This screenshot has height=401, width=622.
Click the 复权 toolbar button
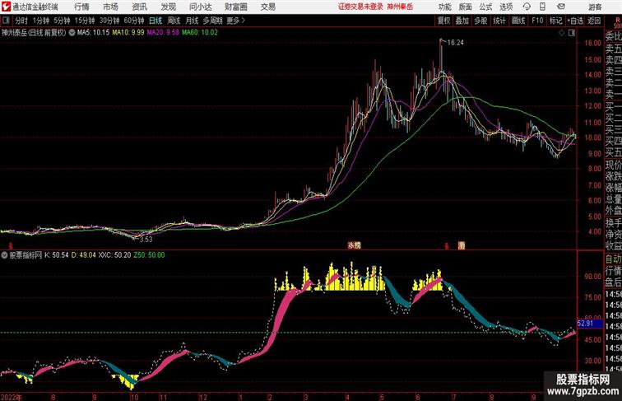pyautogui.click(x=444, y=21)
